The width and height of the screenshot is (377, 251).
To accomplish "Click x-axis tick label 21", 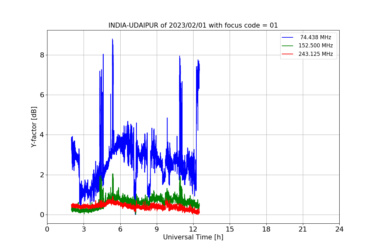I will pyautogui.click(x=303, y=229).
